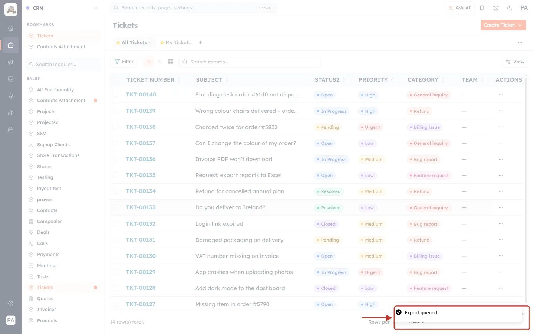Toggle dark mode moon icon

click(510, 8)
